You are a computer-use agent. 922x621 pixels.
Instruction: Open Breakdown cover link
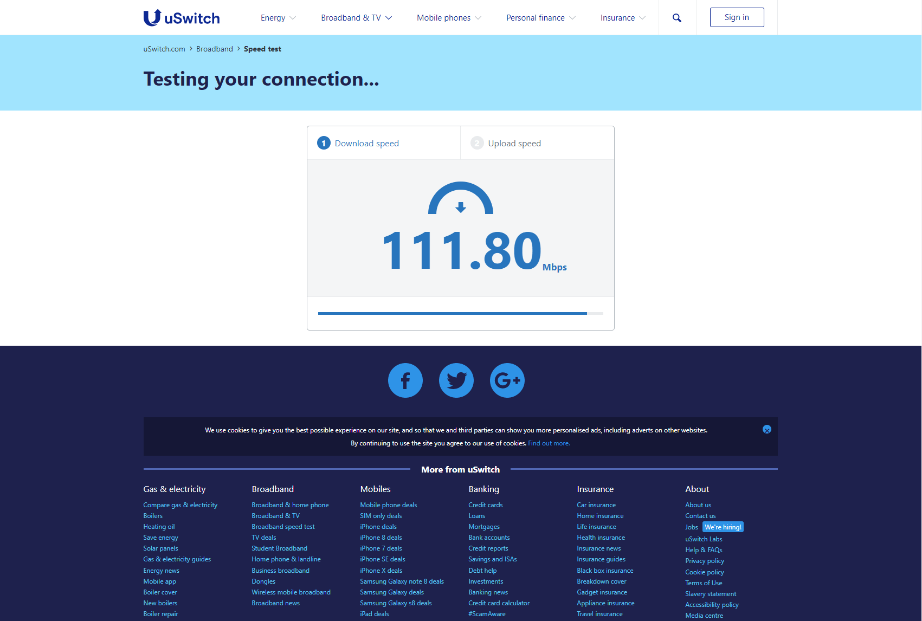click(x=602, y=581)
